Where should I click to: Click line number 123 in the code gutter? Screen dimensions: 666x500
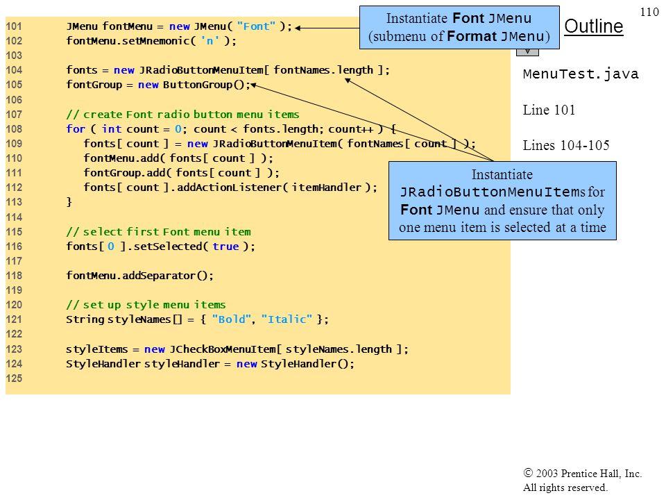pyautogui.click(x=14, y=349)
